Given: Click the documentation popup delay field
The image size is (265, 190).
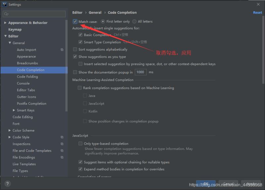Looking at the screenshot, I should coord(140,72).
